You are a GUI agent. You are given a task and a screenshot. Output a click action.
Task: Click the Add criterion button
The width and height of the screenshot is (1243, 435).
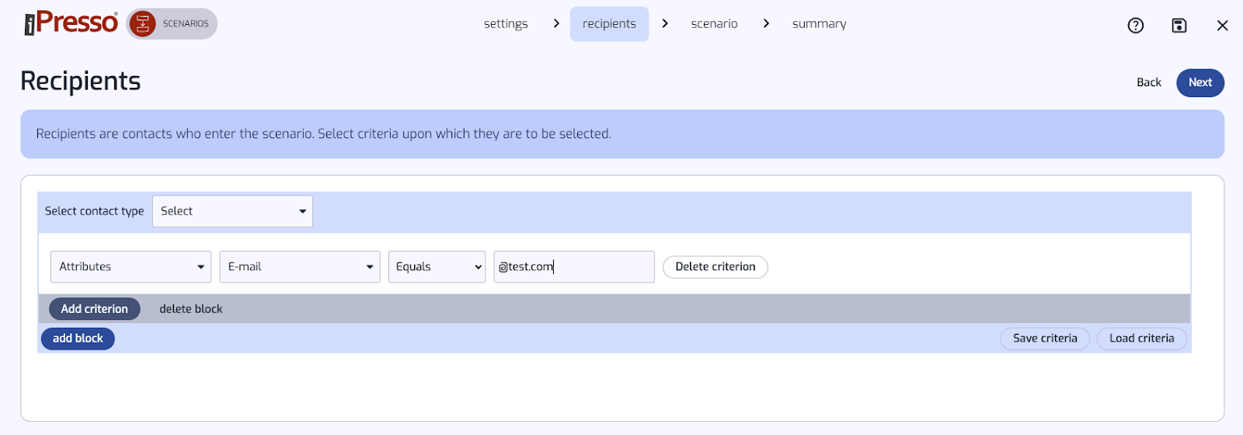95,308
